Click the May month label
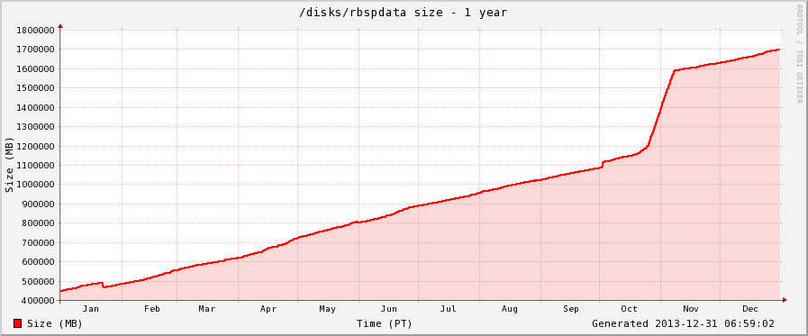 click(x=327, y=309)
